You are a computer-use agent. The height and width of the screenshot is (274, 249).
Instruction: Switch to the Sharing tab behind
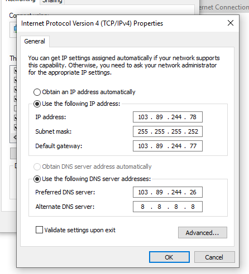pos(52,2)
